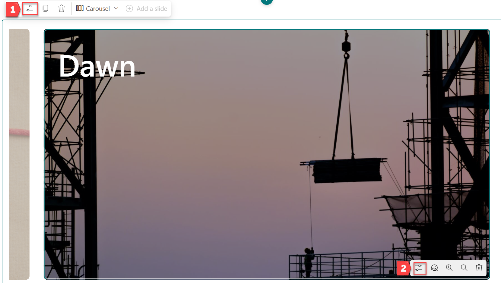Set the image focal point
This screenshot has height=283, width=501.
point(434,268)
